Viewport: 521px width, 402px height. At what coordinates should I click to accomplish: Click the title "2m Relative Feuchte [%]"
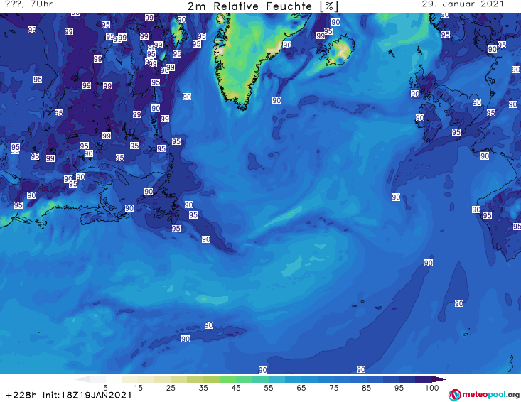pyautogui.click(x=263, y=6)
